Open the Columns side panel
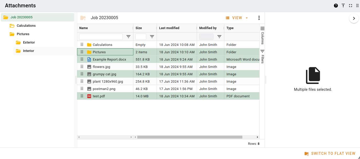The image size is (360, 159). click(x=262, y=34)
